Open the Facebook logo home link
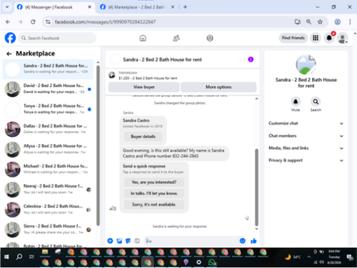This screenshot has height=268, width=357. click(10, 38)
